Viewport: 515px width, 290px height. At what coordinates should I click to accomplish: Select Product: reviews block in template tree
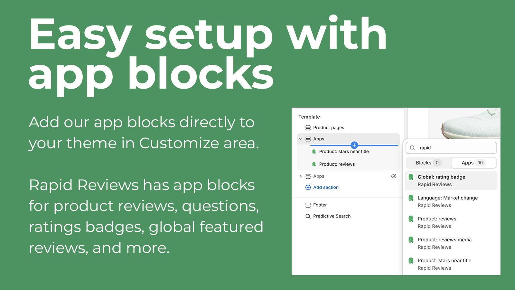click(337, 164)
